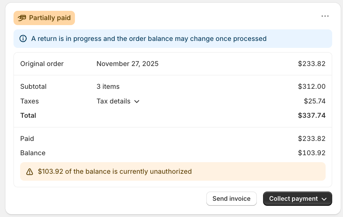343x217 pixels.
Task: Open the three-dot more actions menu
Action: [x=325, y=16]
